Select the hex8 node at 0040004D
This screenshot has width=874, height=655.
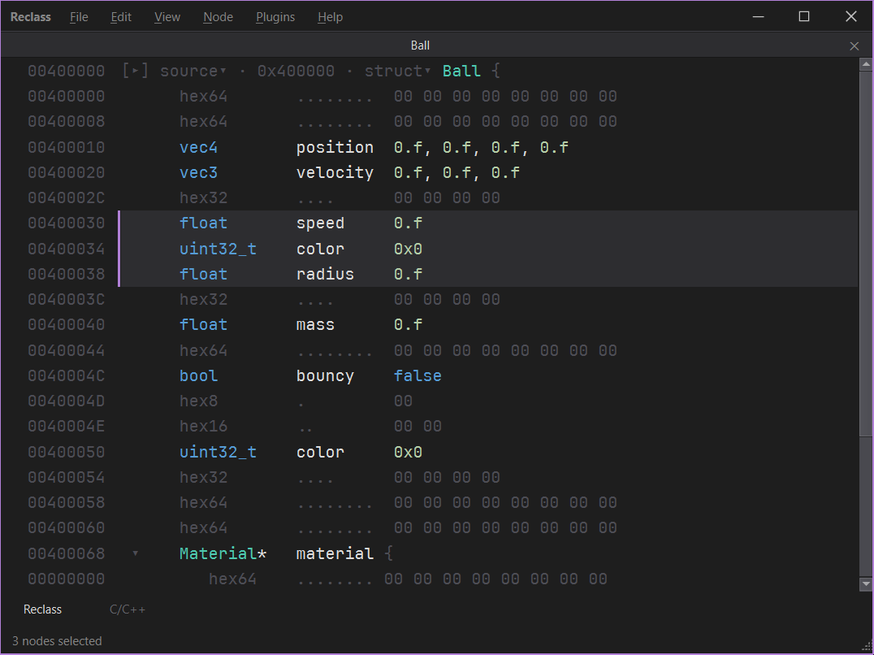click(198, 401)
